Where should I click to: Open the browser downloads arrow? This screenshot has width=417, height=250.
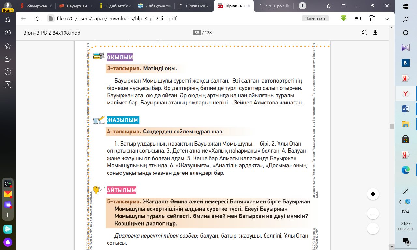pos(387,18)
